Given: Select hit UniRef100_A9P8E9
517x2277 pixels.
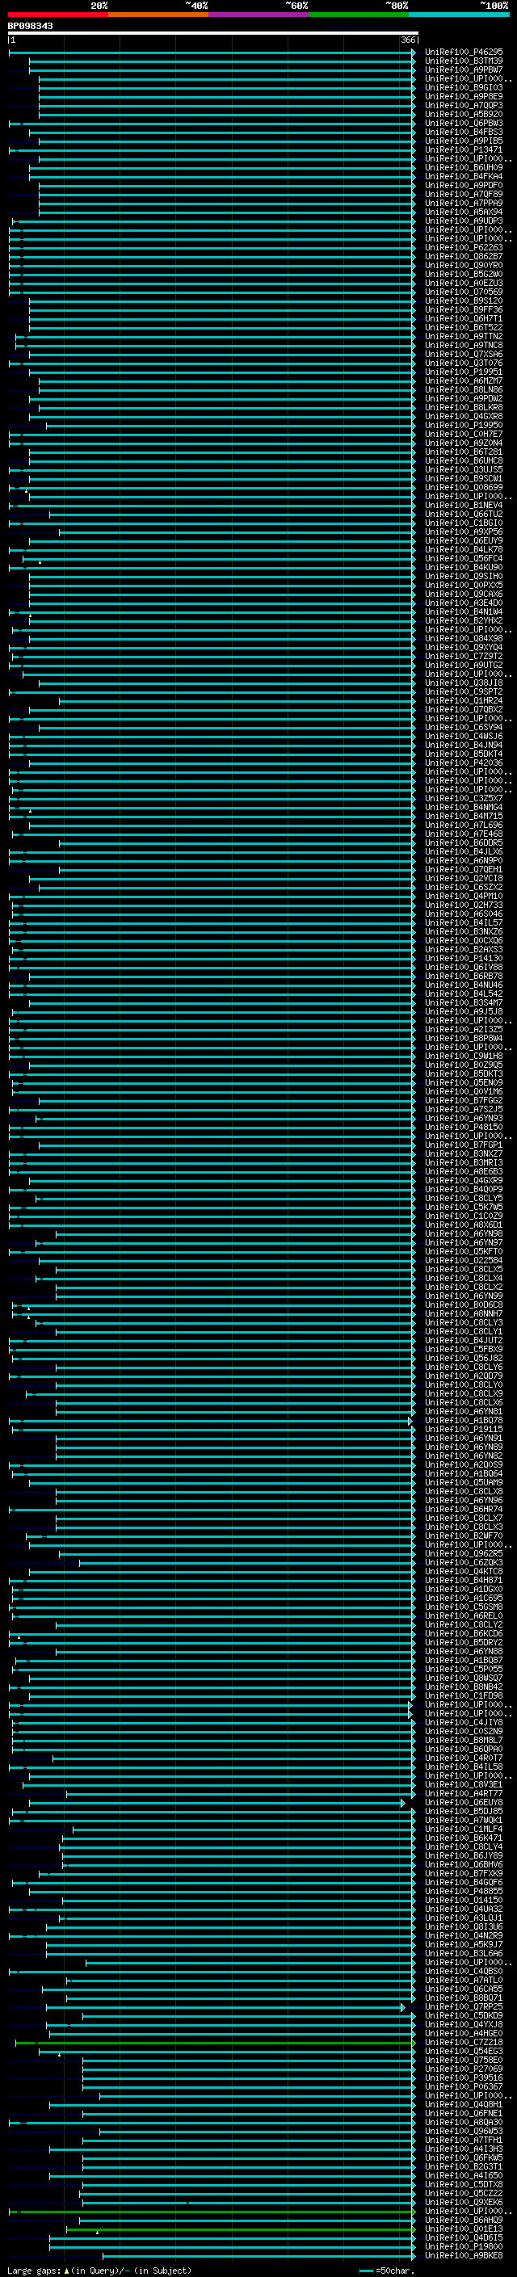Looking at the screenshot, I should point(463,96).
